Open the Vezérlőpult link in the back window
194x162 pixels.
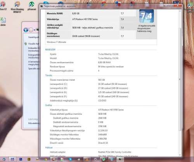(x=33, y=37)
